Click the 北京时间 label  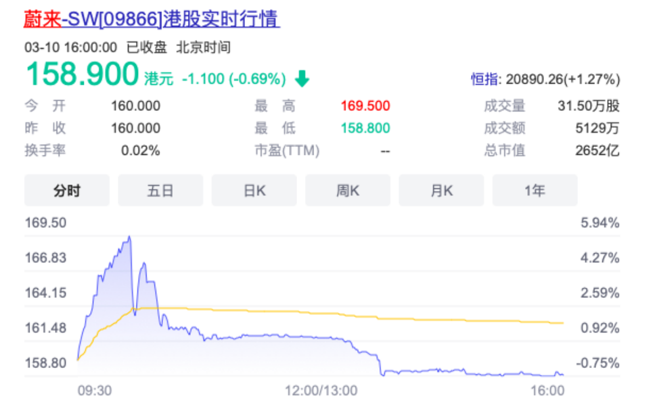pos(204,47)
